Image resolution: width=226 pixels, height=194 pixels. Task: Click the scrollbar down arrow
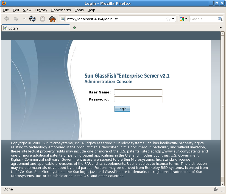click(222, 184)
